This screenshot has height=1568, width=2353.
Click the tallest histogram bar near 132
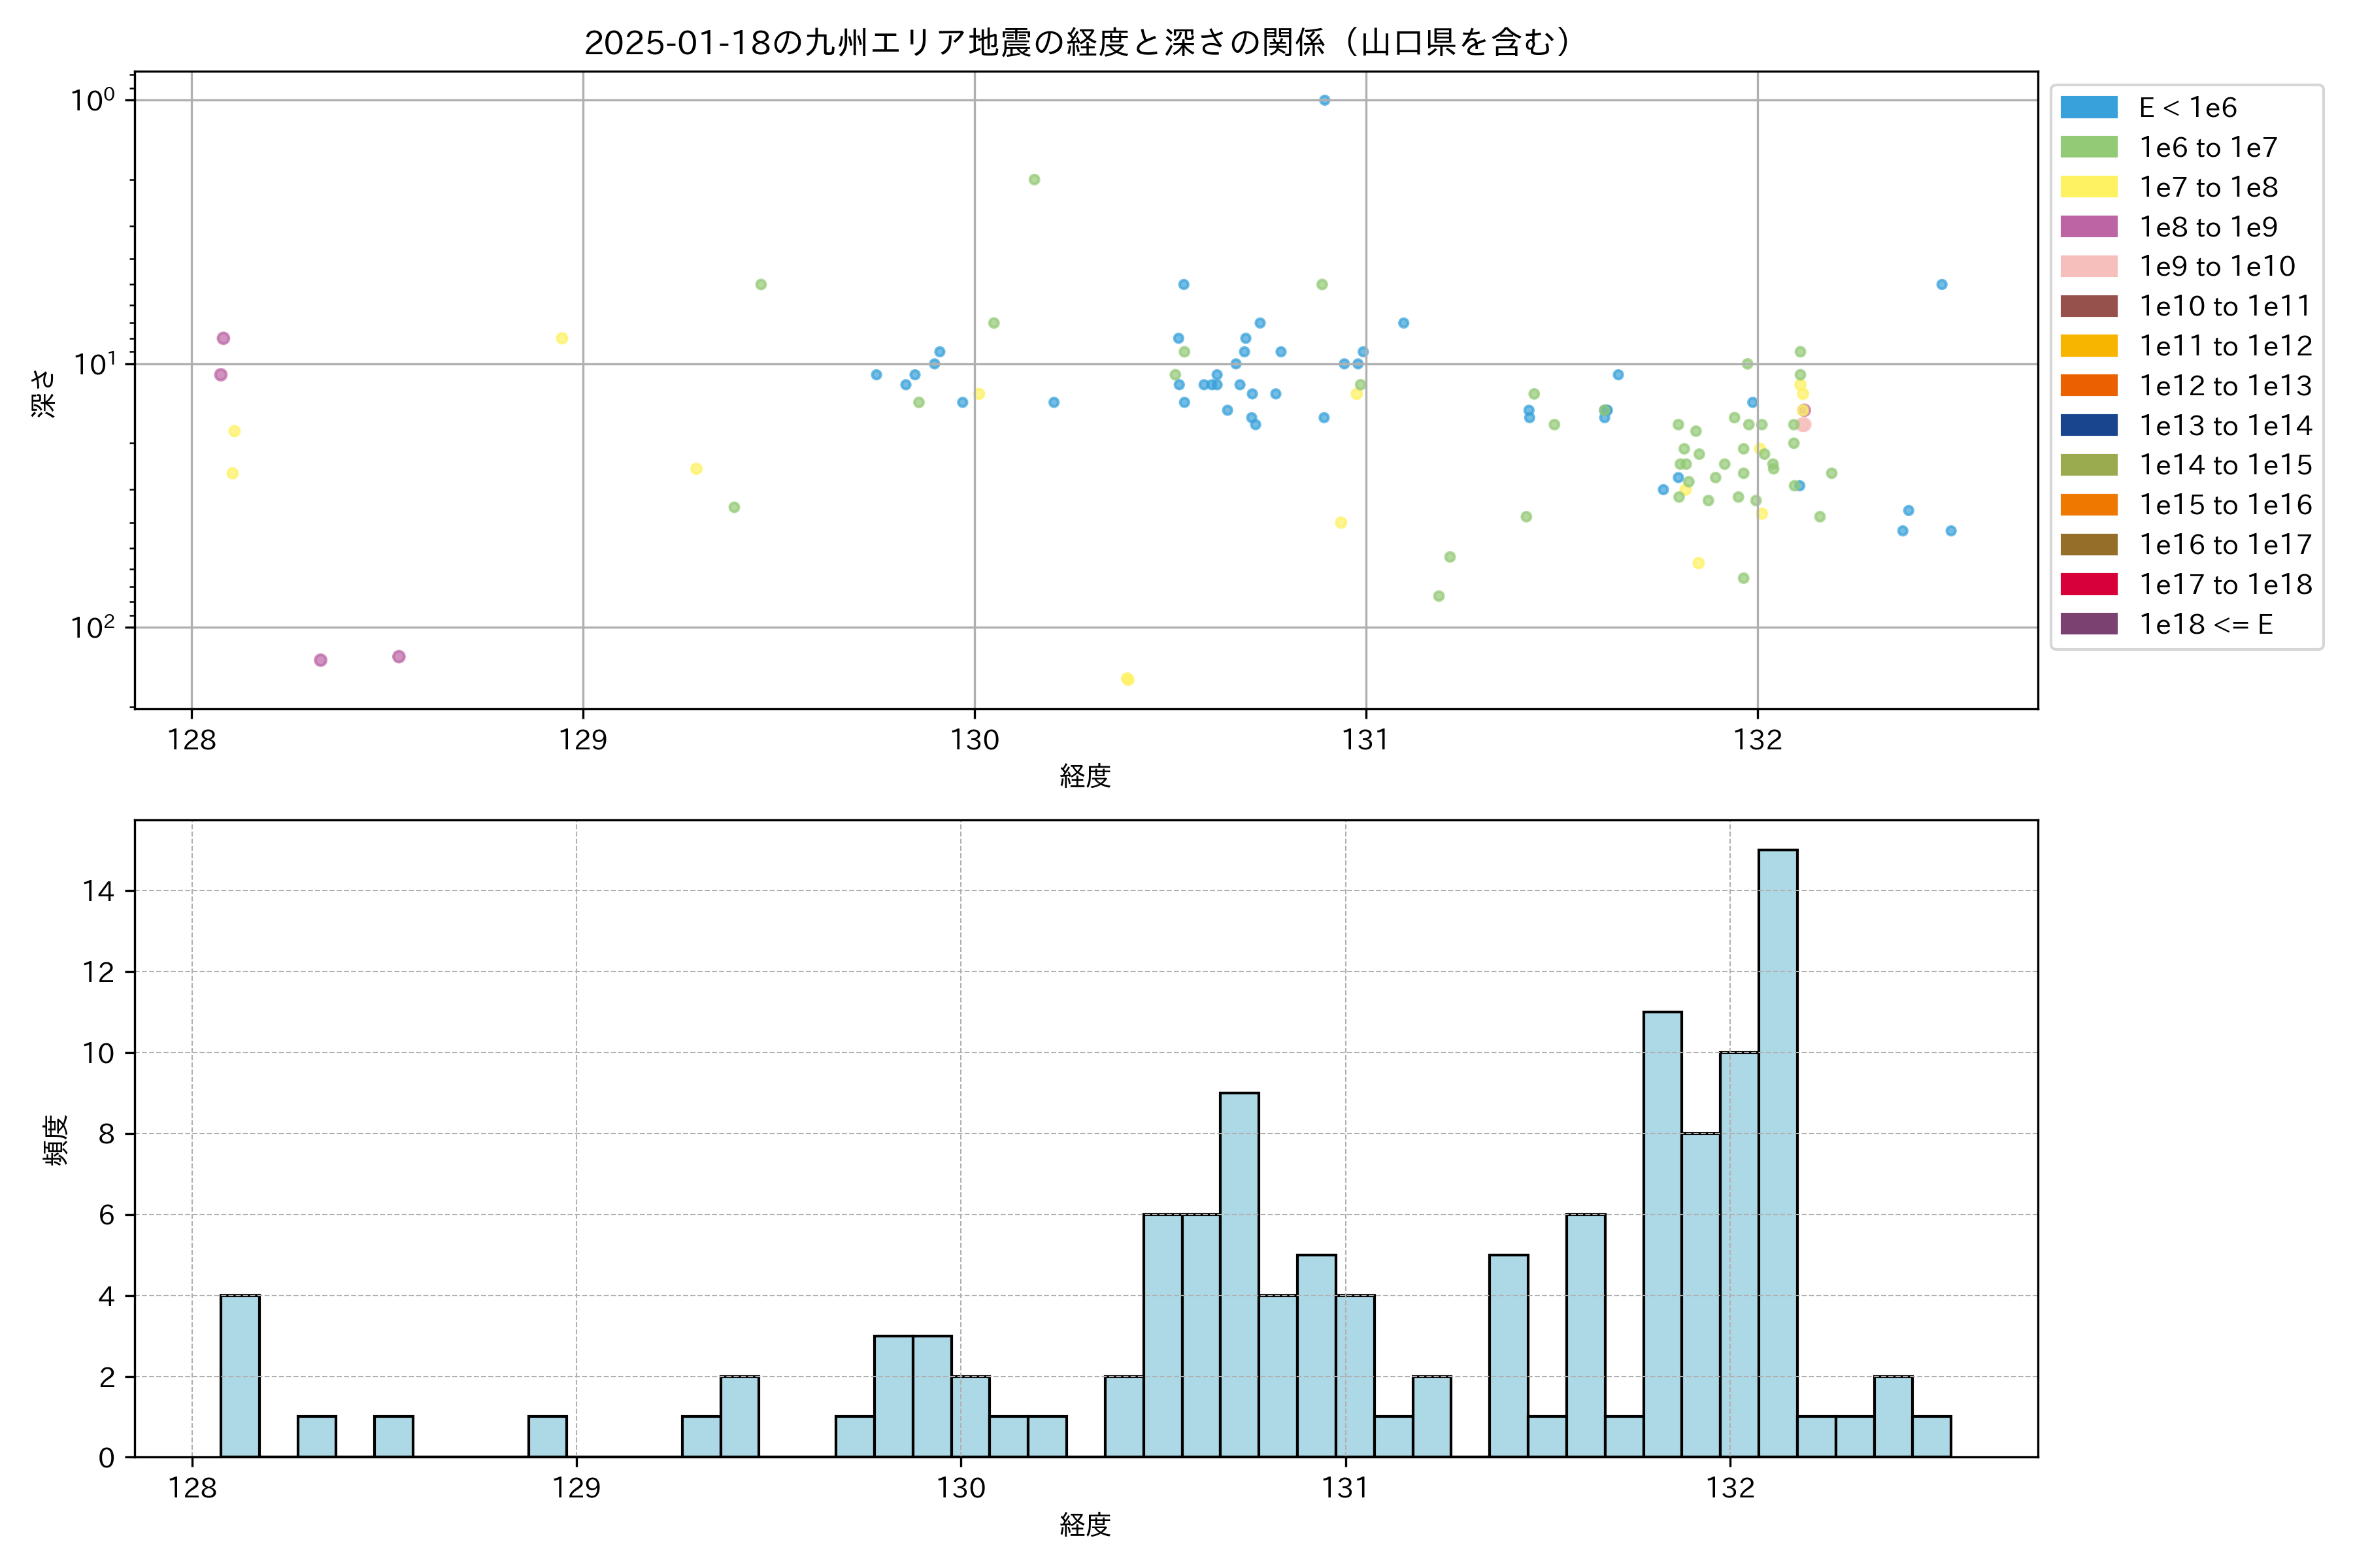point(1778,1153)
